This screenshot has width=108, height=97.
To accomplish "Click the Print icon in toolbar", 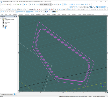I will click(x=18, y=5).
